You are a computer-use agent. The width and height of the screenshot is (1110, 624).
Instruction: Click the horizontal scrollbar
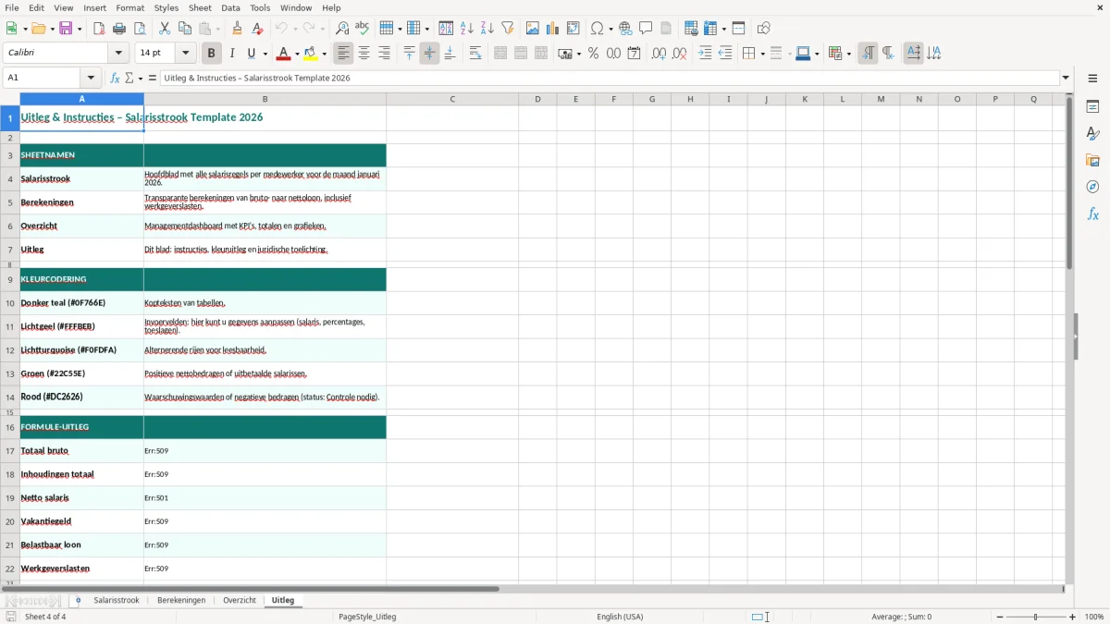point(532,589)
